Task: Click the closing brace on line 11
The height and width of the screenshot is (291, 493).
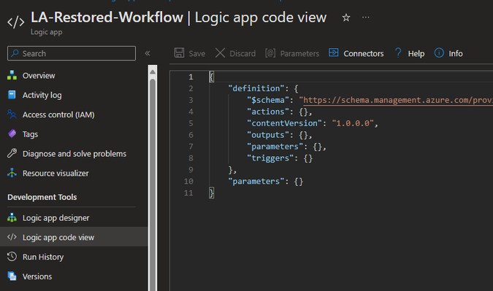Action: click(212, 193)
